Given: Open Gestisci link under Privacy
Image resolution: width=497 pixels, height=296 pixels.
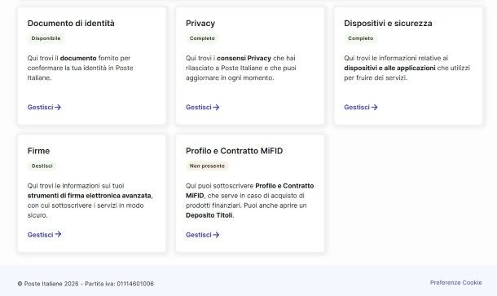Looking at the screenshot, I should (203, 108).
